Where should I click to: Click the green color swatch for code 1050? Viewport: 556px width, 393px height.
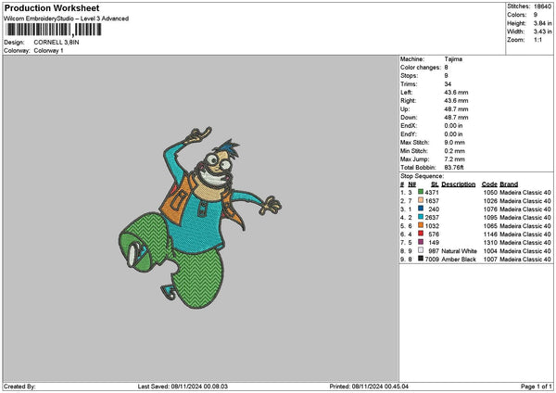click(x=421, y=192)
